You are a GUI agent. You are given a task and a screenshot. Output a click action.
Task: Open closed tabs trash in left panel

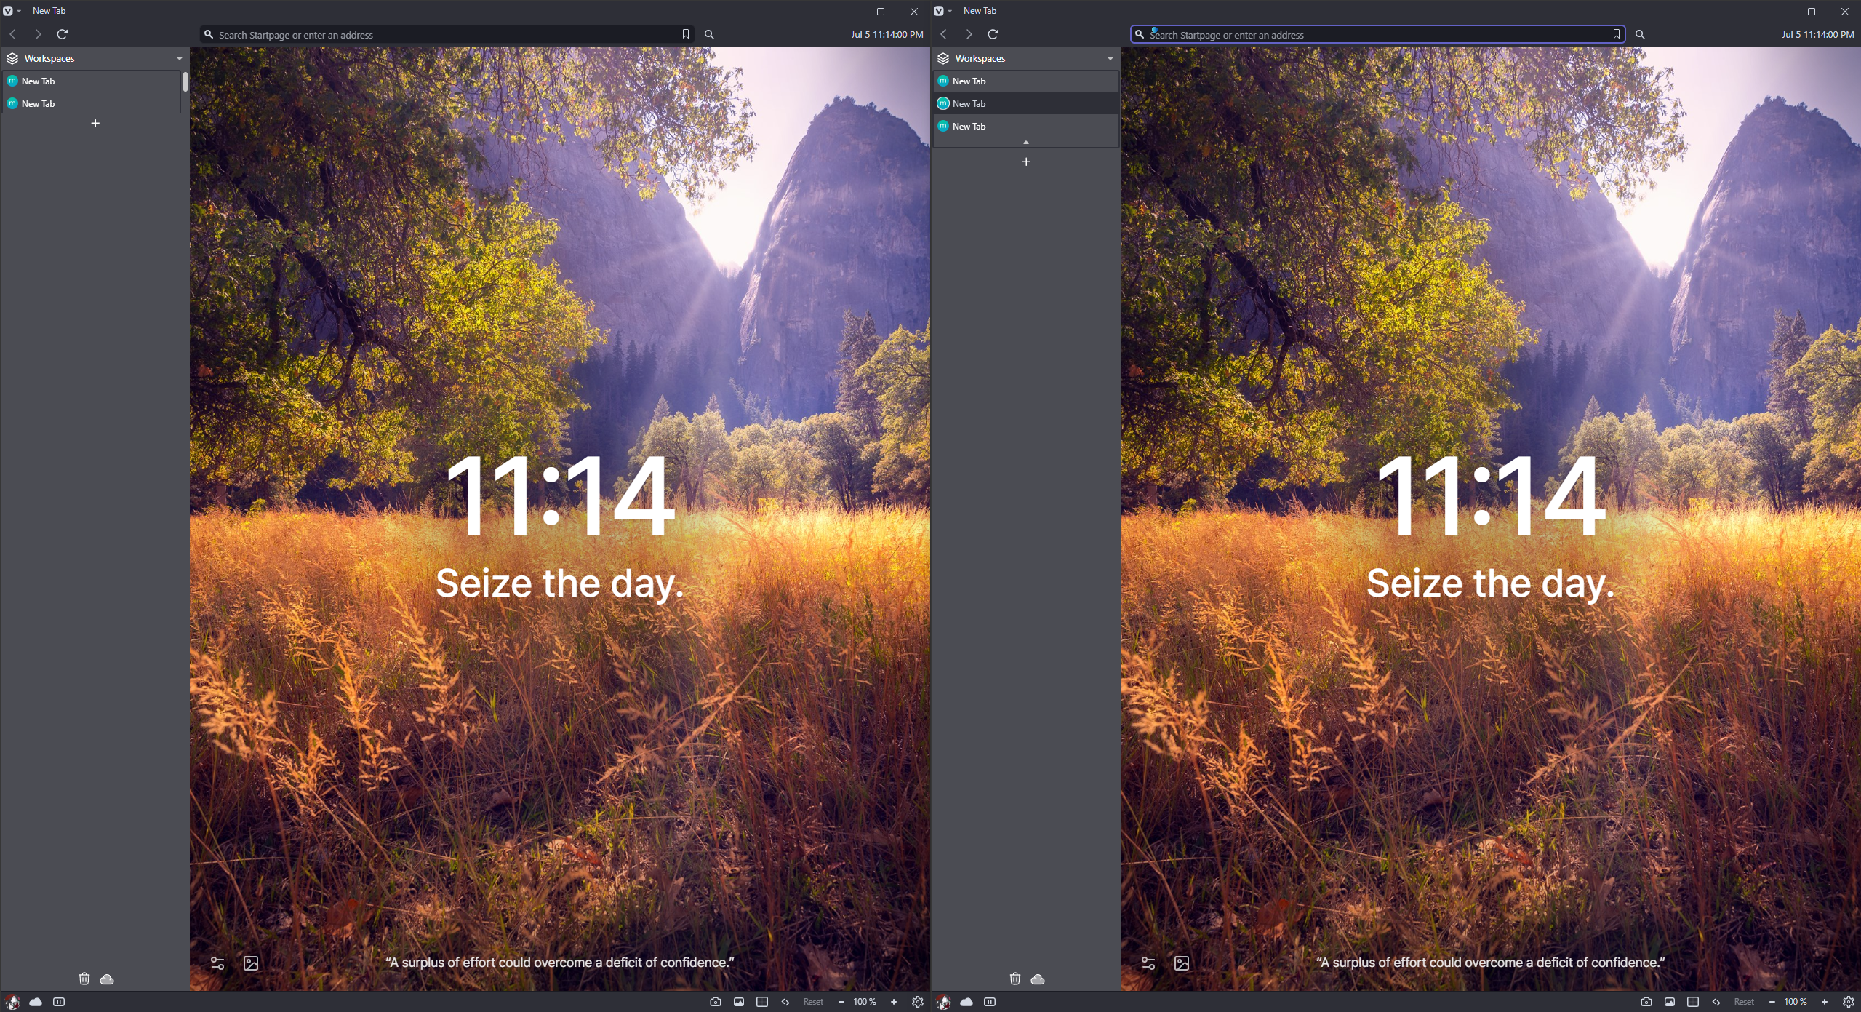click(x=84, y=979)
